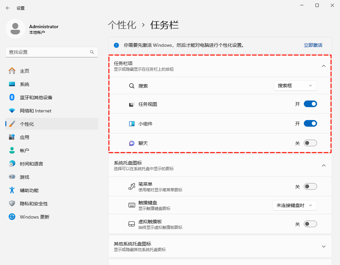Enable the 聊天 toggle
The height and width of the screenshot is (265, 340).
tap(310, 143)
